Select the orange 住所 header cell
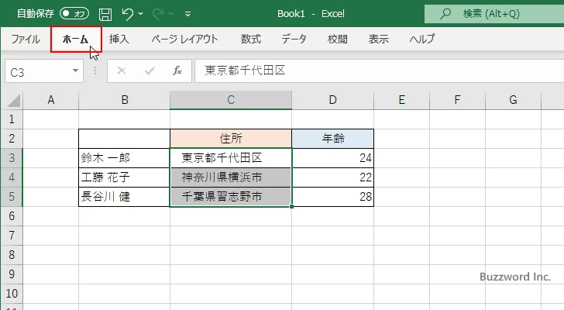Image resolution: width=564 pixels, height=310 pixels. pos(231,139)
